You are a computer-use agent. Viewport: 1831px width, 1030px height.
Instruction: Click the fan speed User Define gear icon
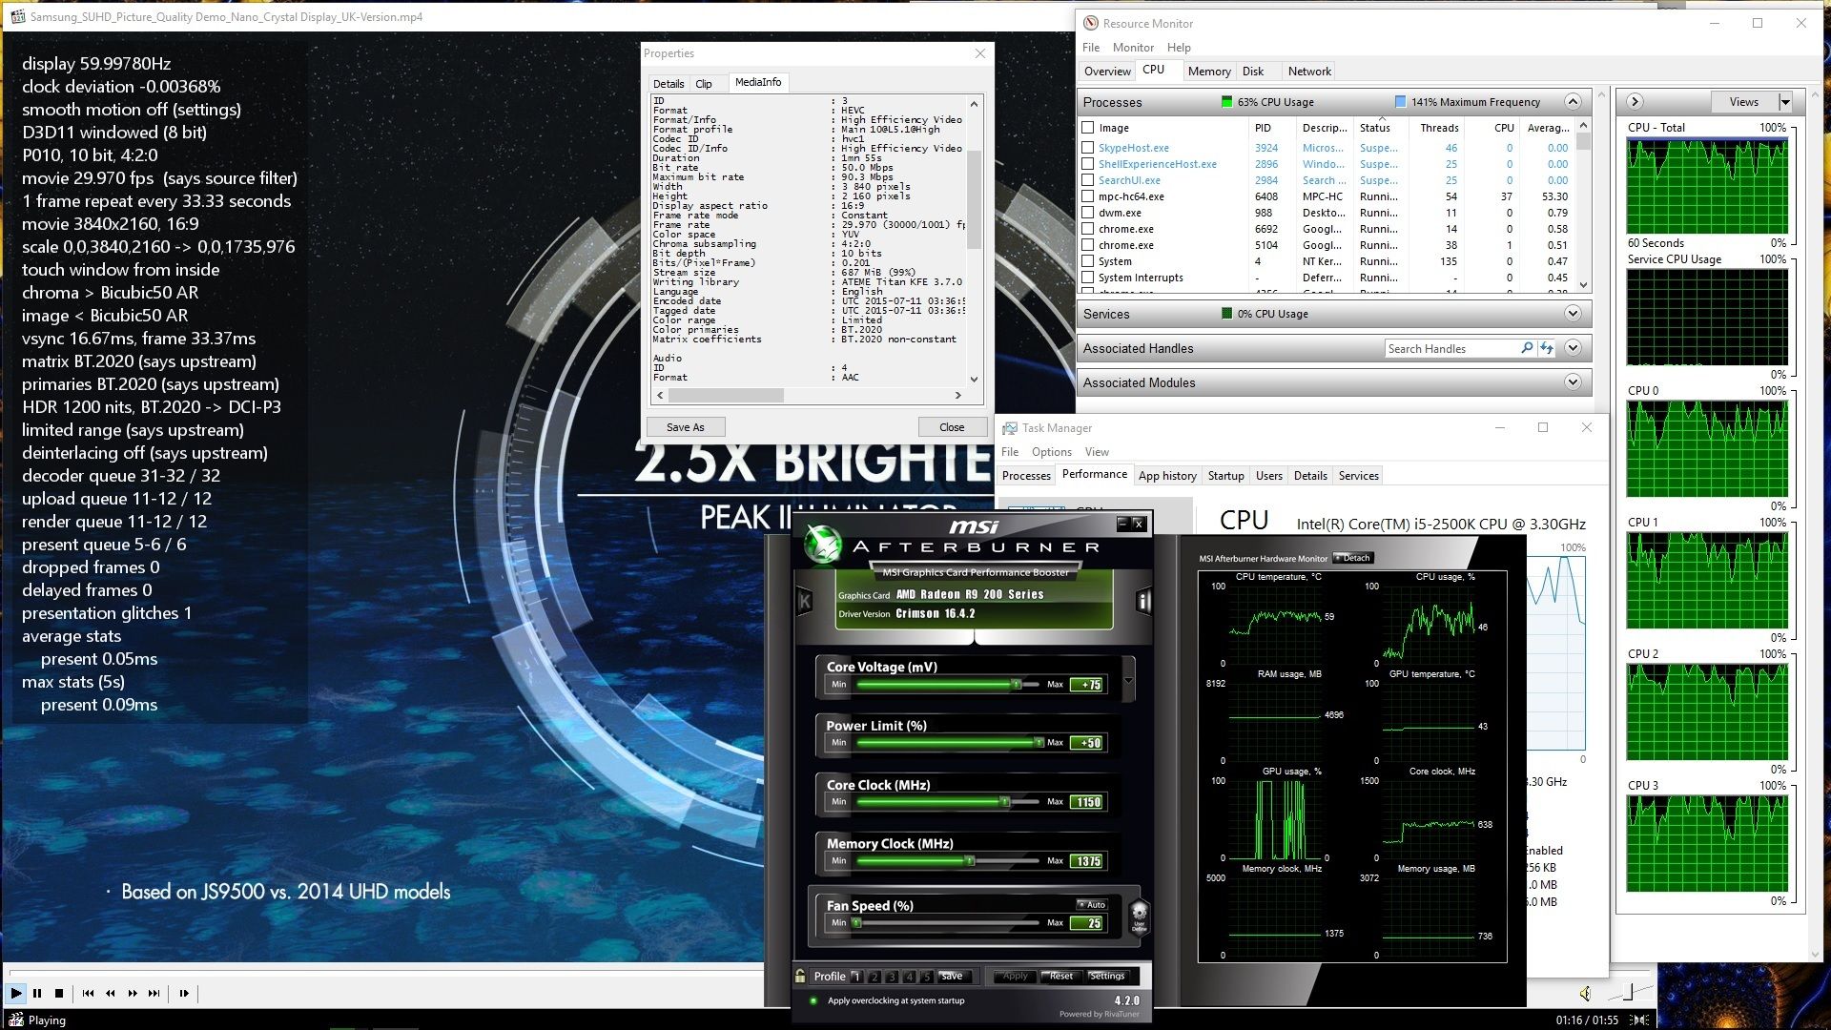(x=1139, y=916)
